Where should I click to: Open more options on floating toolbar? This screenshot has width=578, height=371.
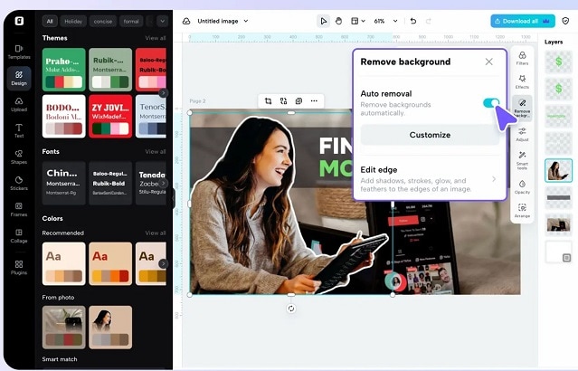pyautogui.click(x=314, y=101)
